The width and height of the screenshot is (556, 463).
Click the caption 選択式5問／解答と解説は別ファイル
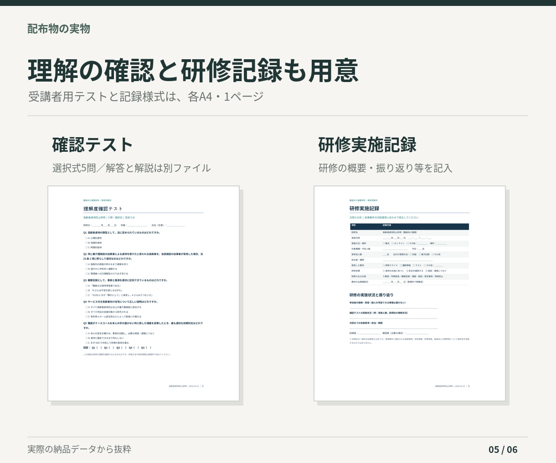click(x=131, y=168)
